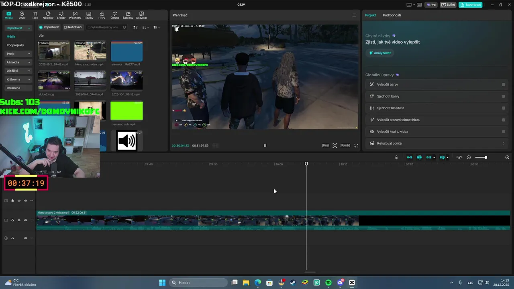Open the Titulky captions panel
Screen dimensions: 514x289
[89, 15]
